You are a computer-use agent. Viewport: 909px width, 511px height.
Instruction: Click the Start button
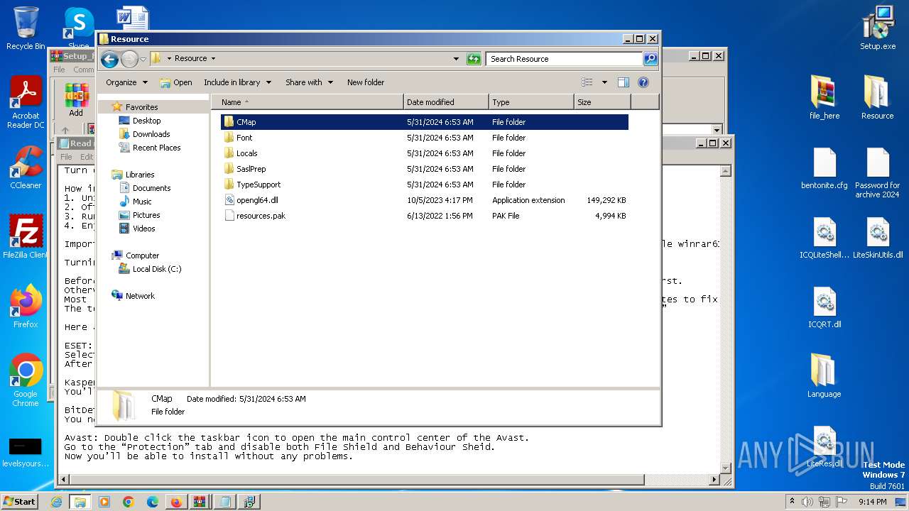click(x=19, y=502)
